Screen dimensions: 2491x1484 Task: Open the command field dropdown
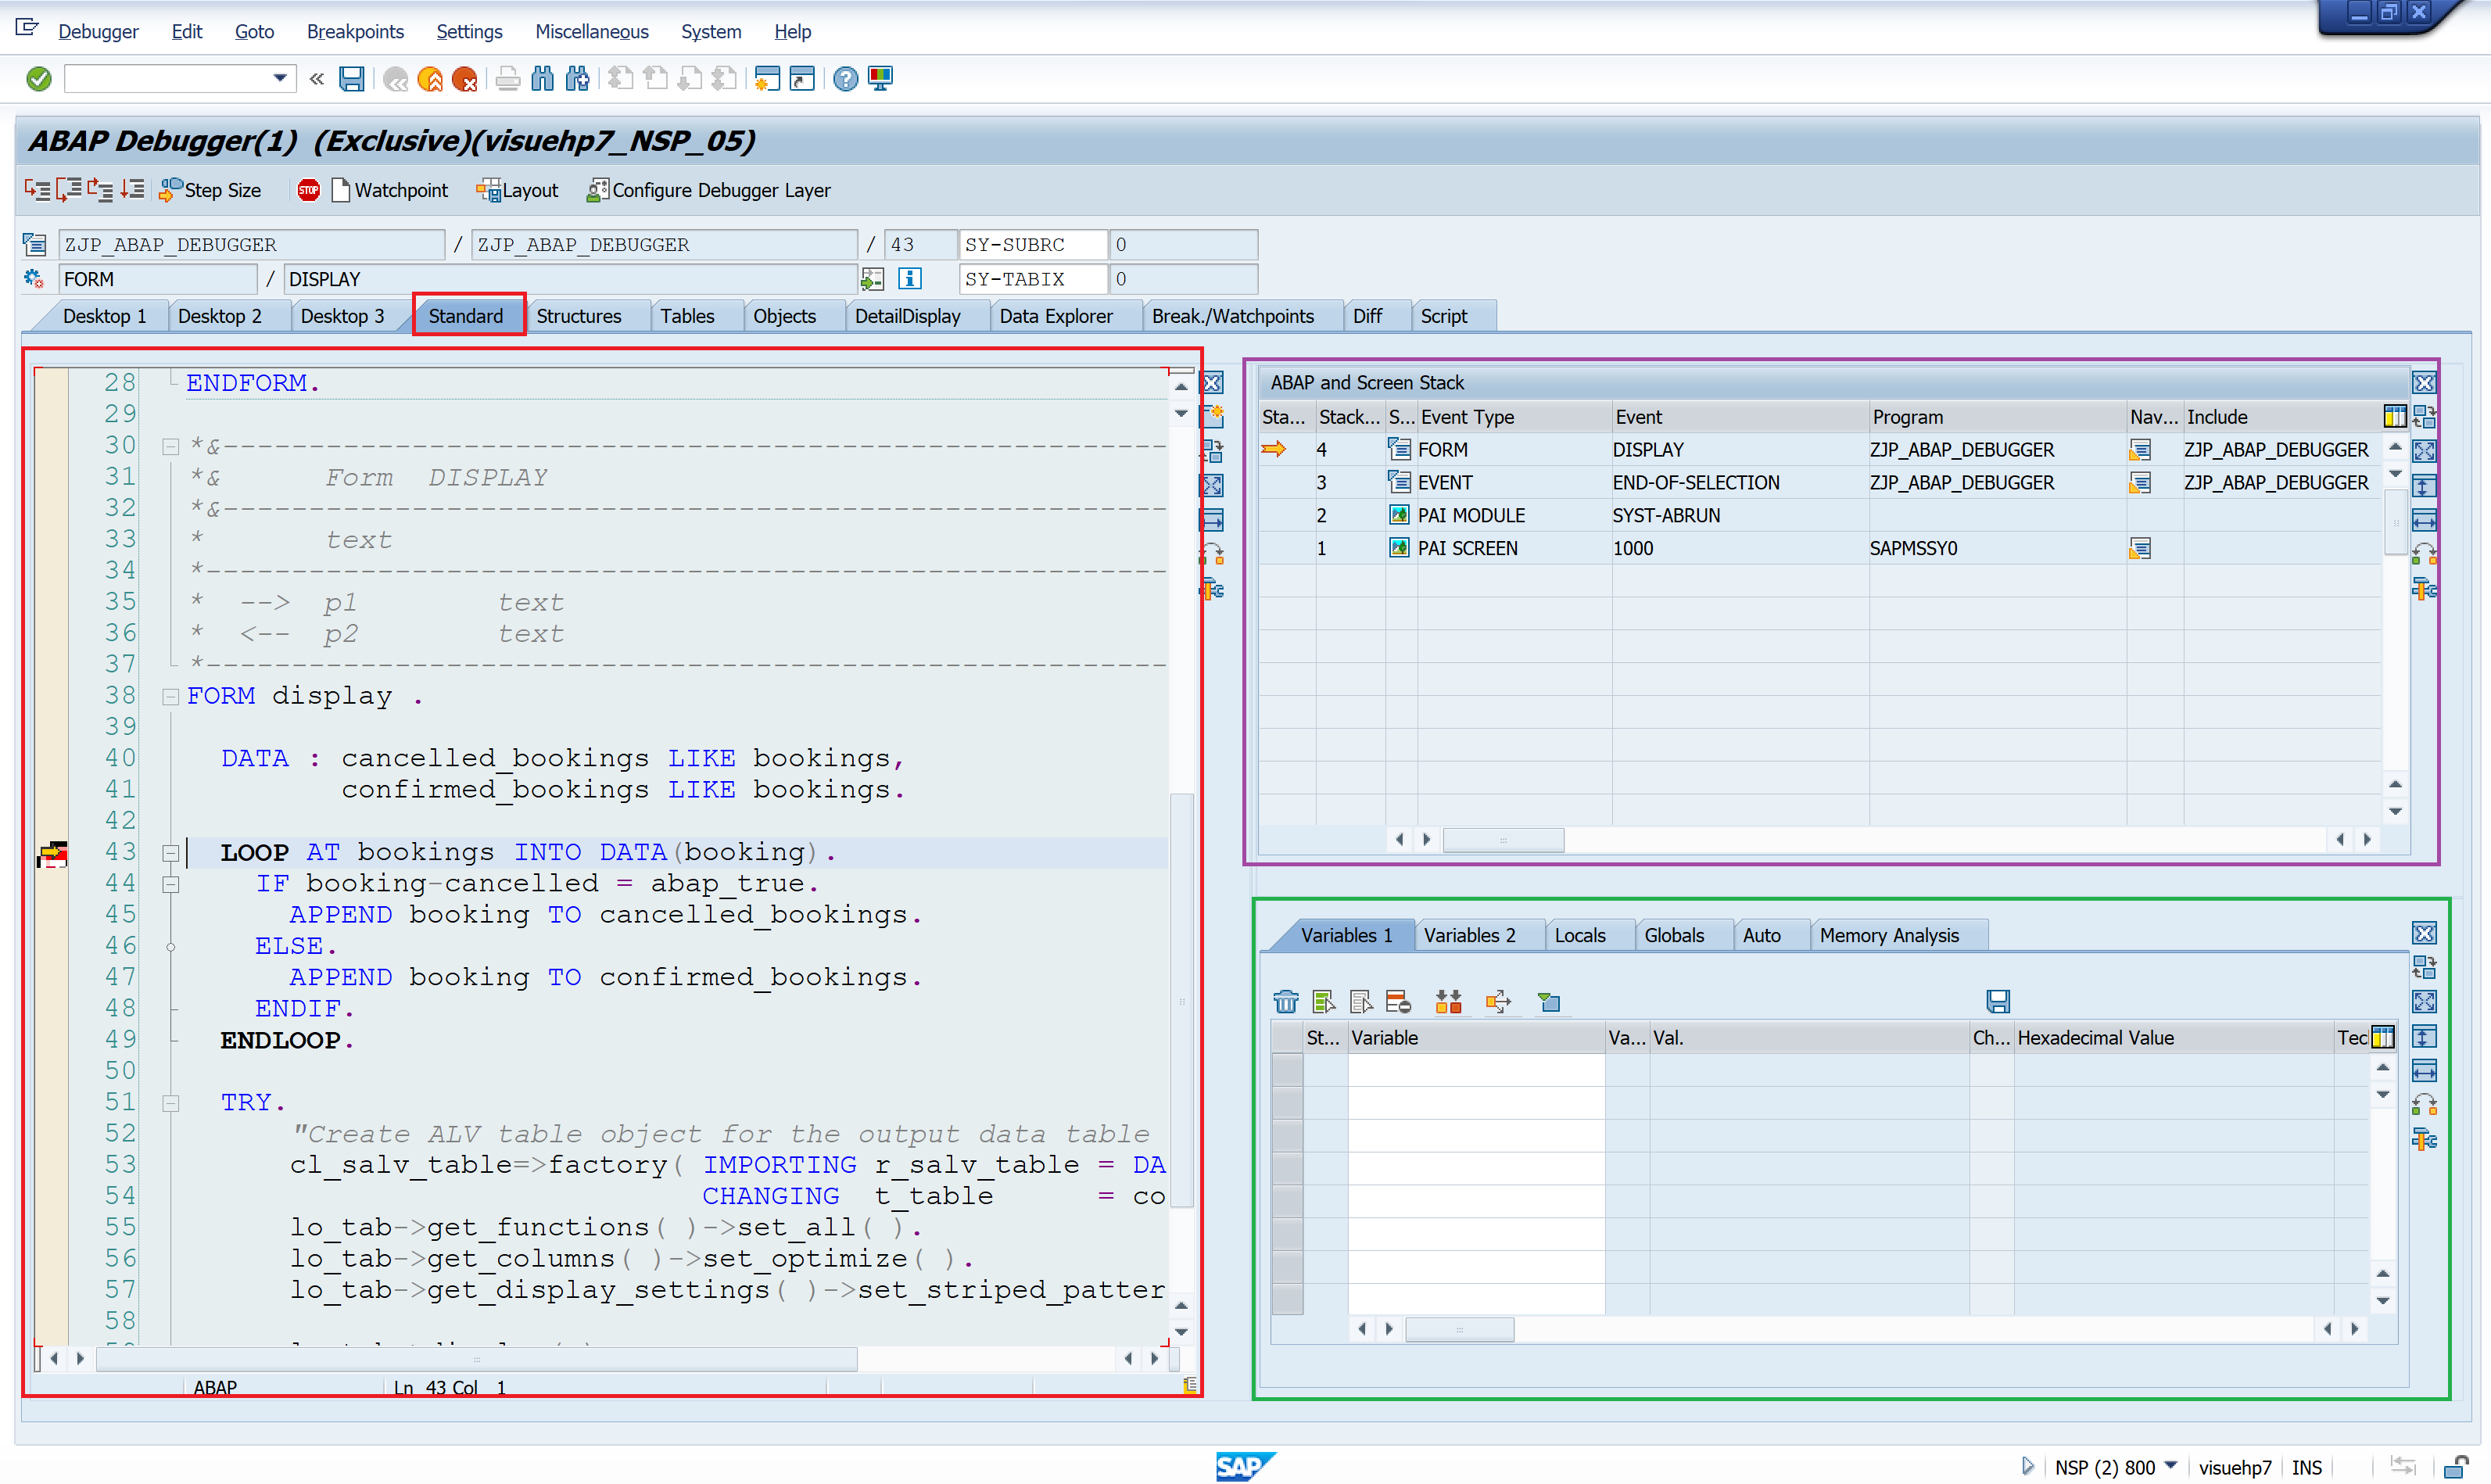(x=281, y=78)
